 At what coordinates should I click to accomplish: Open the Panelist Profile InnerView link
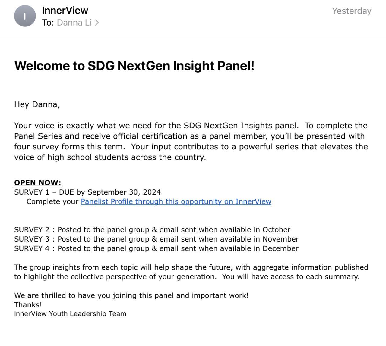(176, 201)
